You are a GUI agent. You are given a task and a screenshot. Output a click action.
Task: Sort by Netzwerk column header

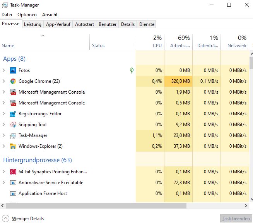(x=235, y=42)
